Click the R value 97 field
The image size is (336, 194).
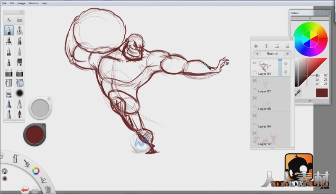click(x=323, y=75)
